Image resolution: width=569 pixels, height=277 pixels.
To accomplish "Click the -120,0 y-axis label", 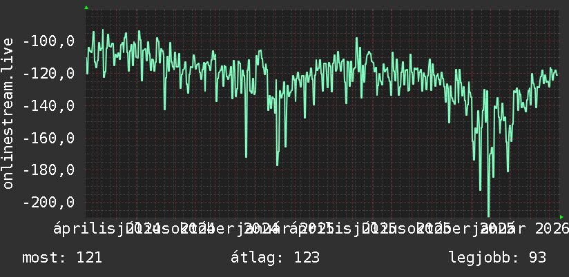I will pos(48,74).
